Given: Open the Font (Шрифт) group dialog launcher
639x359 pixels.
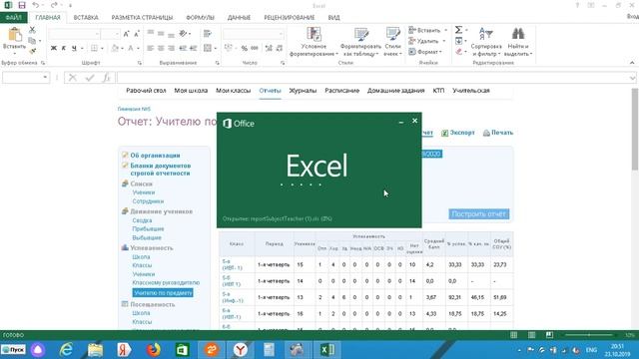Looking at the screenshot, I should pyautogui.click(x=140, y=63).
